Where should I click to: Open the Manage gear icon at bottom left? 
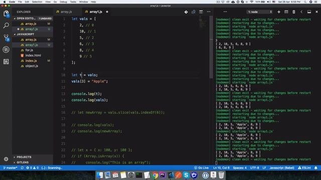coord(6,159)
